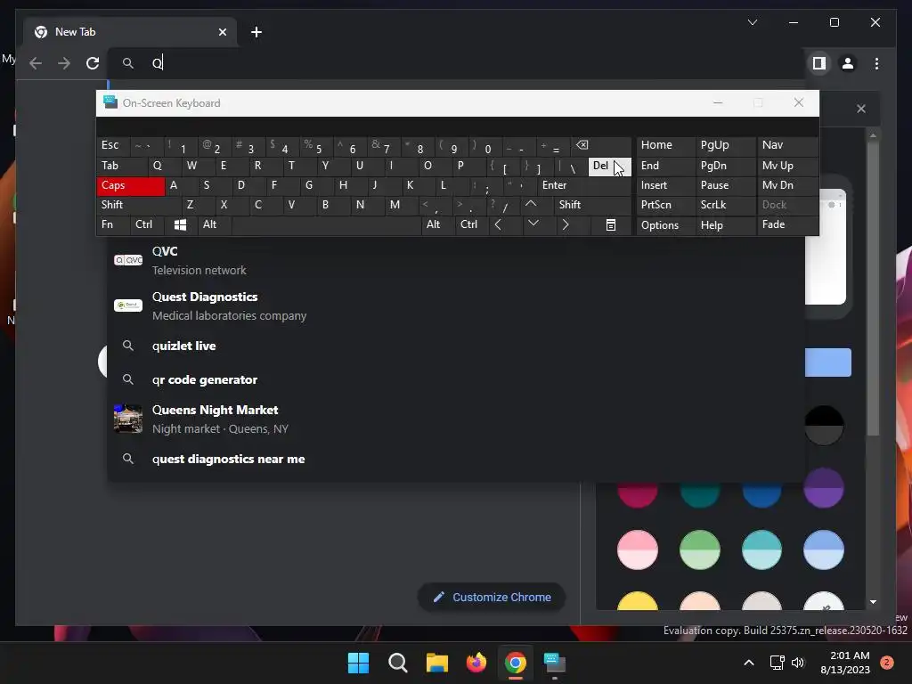Click On-Screen Keyboard taskbar icon
The height and width of the screenshot is (684, 912).
(554, 663)
